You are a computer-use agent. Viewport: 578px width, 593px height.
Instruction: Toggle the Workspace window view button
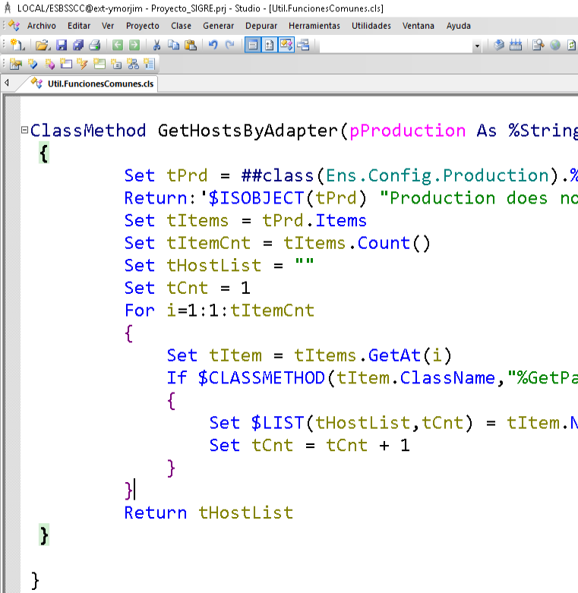coord(253,46)
